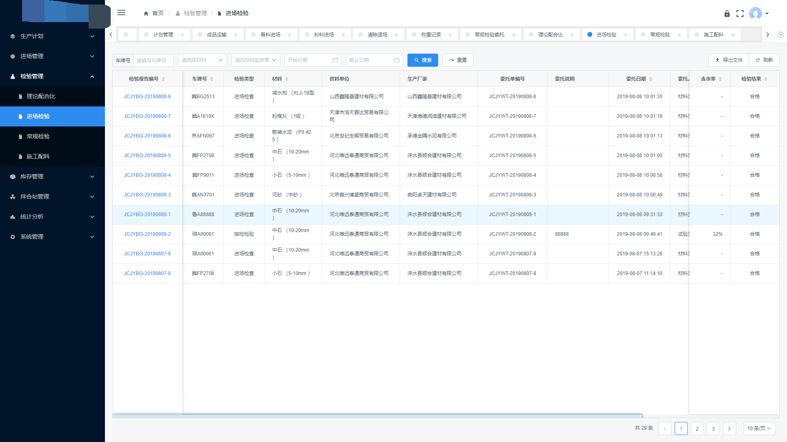Click the 刷新 refresh button
The image size is (787, 442).
coord(764,60)
